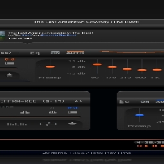Click the album art thumbnail
The width and height of the screenshot is (164, 164).
2,36
